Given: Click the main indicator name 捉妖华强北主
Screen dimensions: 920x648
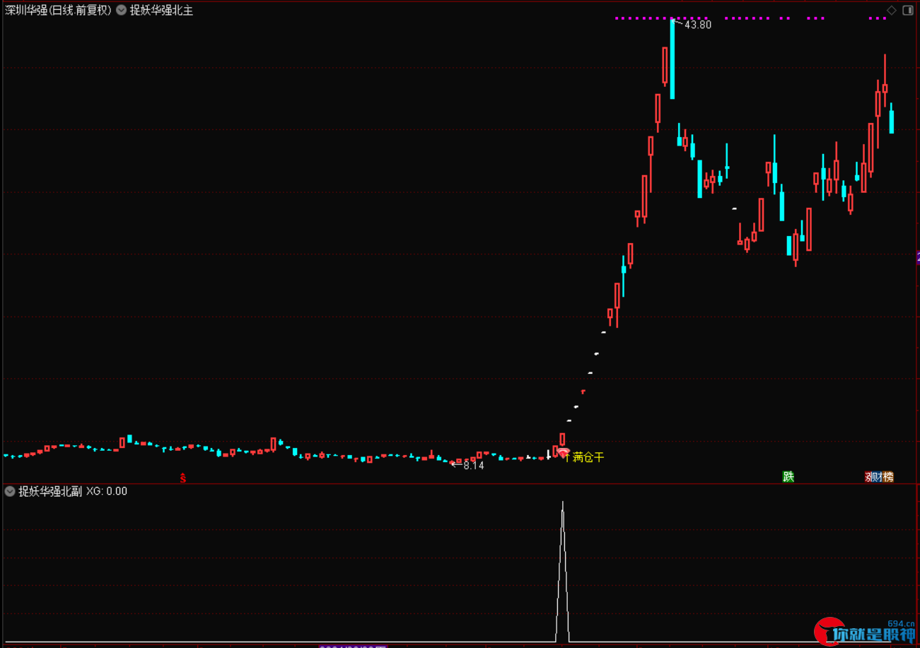Looking at the screenshot, I should coord(161,11).
